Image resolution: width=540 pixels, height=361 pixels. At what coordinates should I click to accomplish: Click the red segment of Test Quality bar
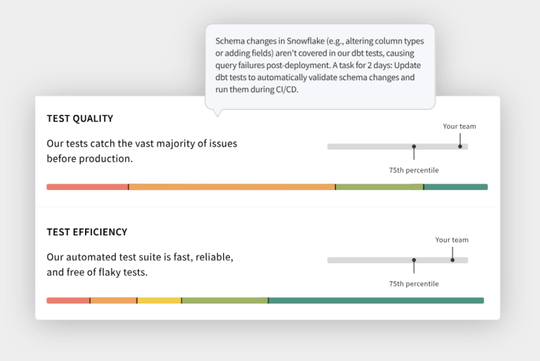point(87,187)
